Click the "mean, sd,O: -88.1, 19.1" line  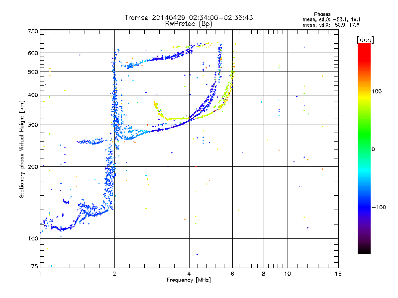pos(331,19)
